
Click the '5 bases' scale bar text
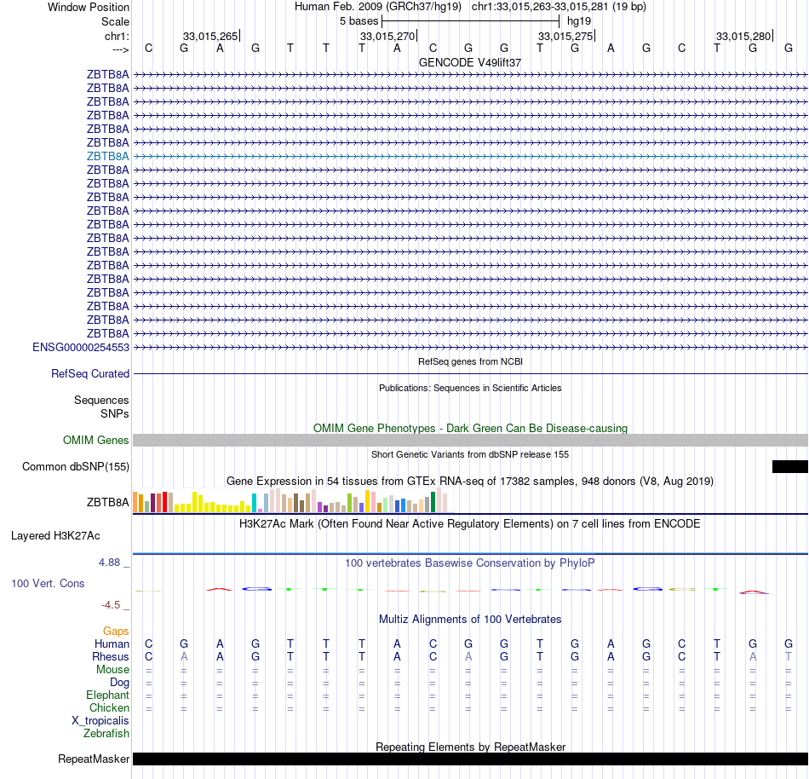[x=359, y=21]
